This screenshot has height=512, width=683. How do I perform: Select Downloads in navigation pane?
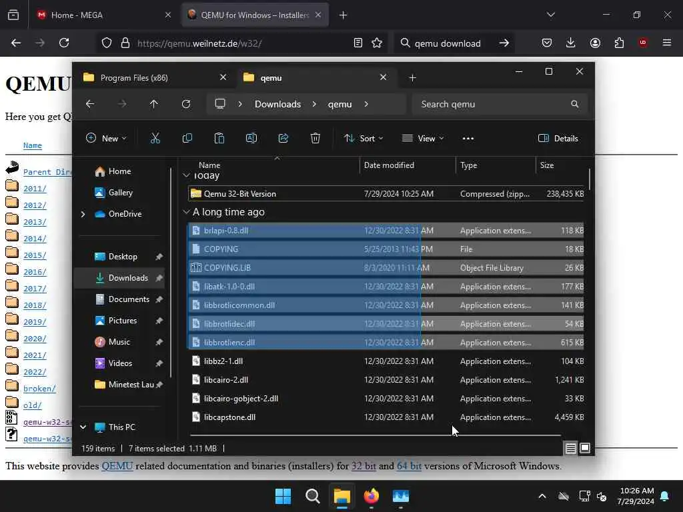click(x=120, y=278)
